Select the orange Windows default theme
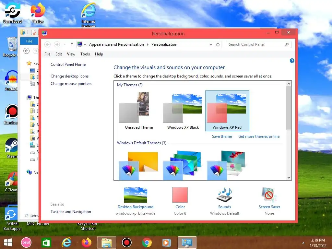This screenshot has height=249, width=332. tap(138, 166)
